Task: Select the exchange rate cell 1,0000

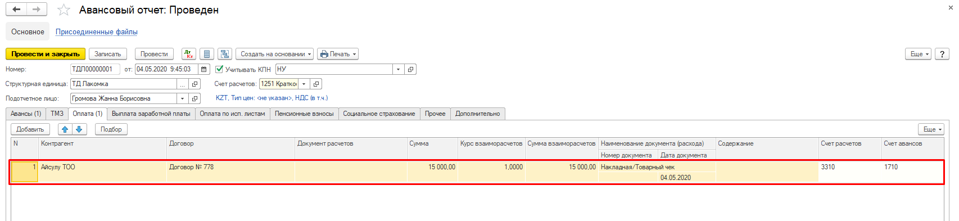Action: click(x=491, y=172)
